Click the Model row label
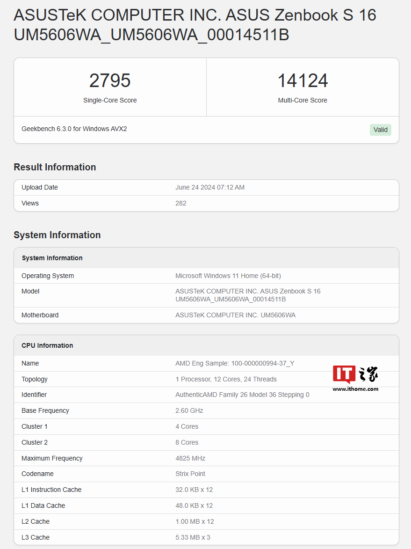The height and width of the screenshot is (549, 411). tap(30, 291)
